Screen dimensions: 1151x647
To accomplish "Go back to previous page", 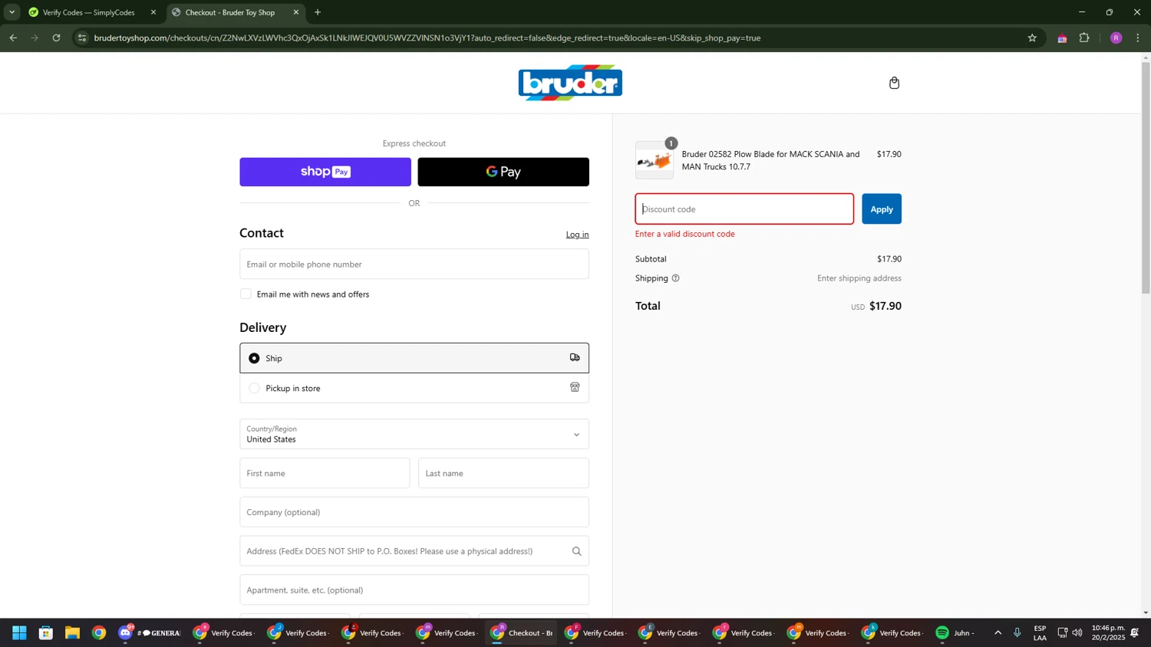I will point(13,38).
